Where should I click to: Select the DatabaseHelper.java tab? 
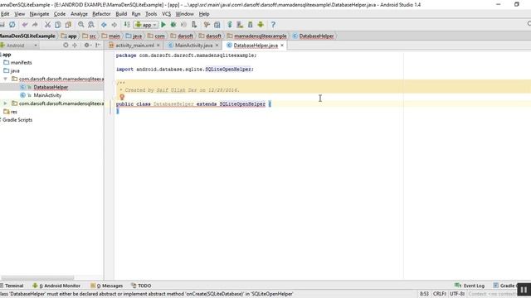[x=256, y=46]
